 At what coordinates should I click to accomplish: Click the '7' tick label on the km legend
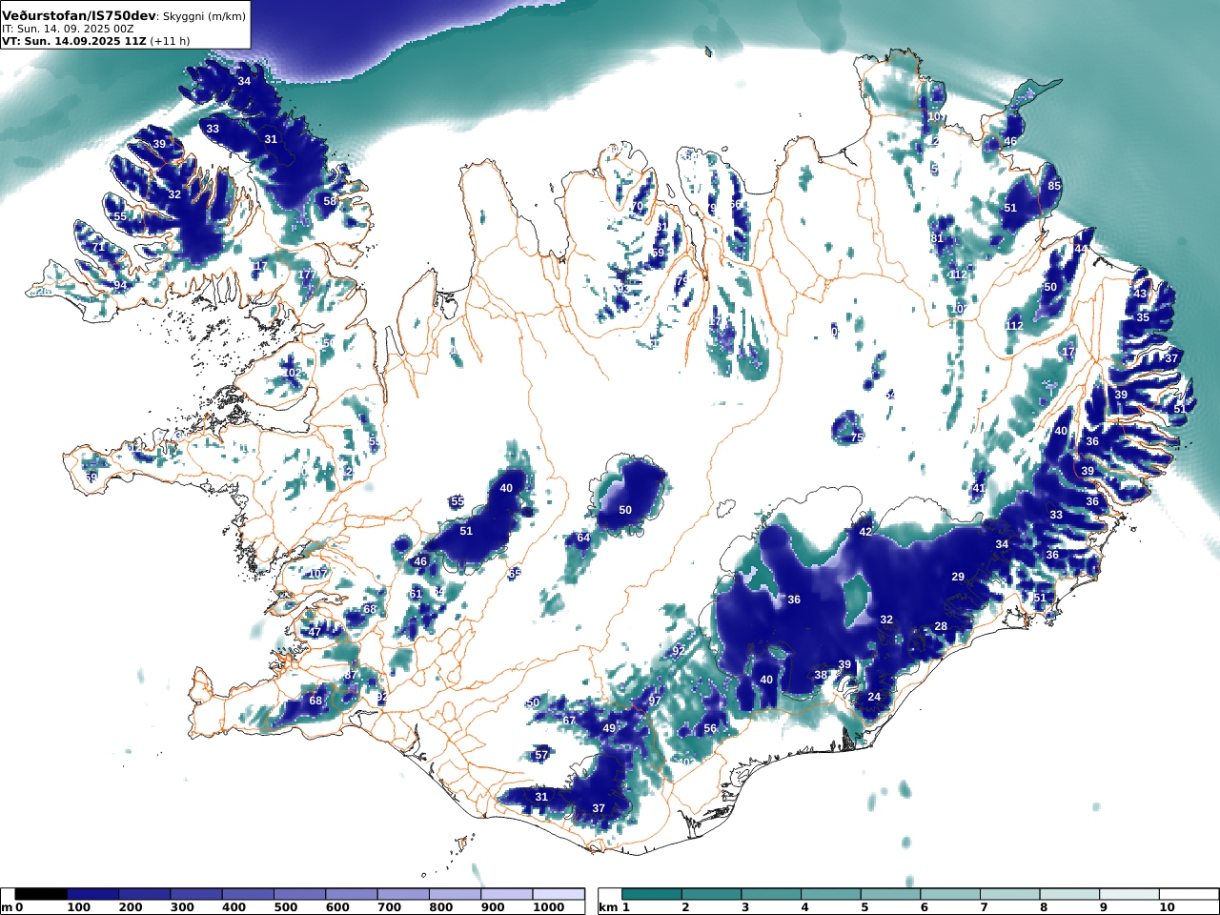985,907
